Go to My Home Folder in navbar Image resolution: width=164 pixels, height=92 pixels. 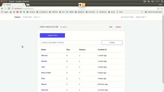coord(127,17)
